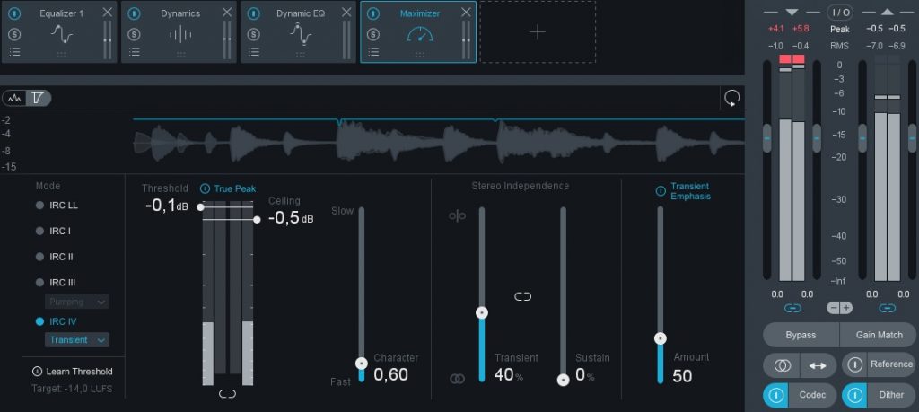Solo the Dynamics module
919x412 pixels.
pos(134,34)
